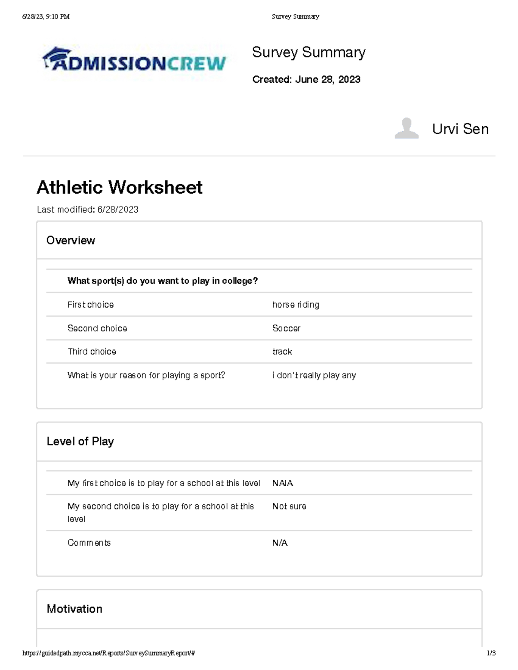The width and height of the screenshot is (518, 670).
Task: Select the Second choice Soccer answer
Action: coord(286,328)
